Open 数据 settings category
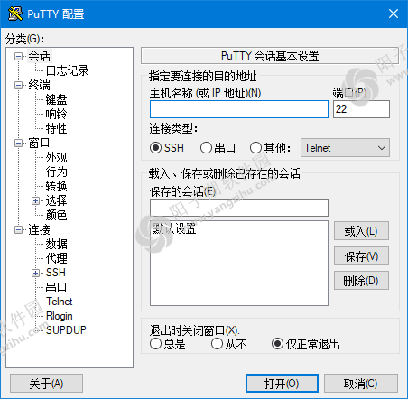Viewport: 408px width, 399px height. [56, 244]
